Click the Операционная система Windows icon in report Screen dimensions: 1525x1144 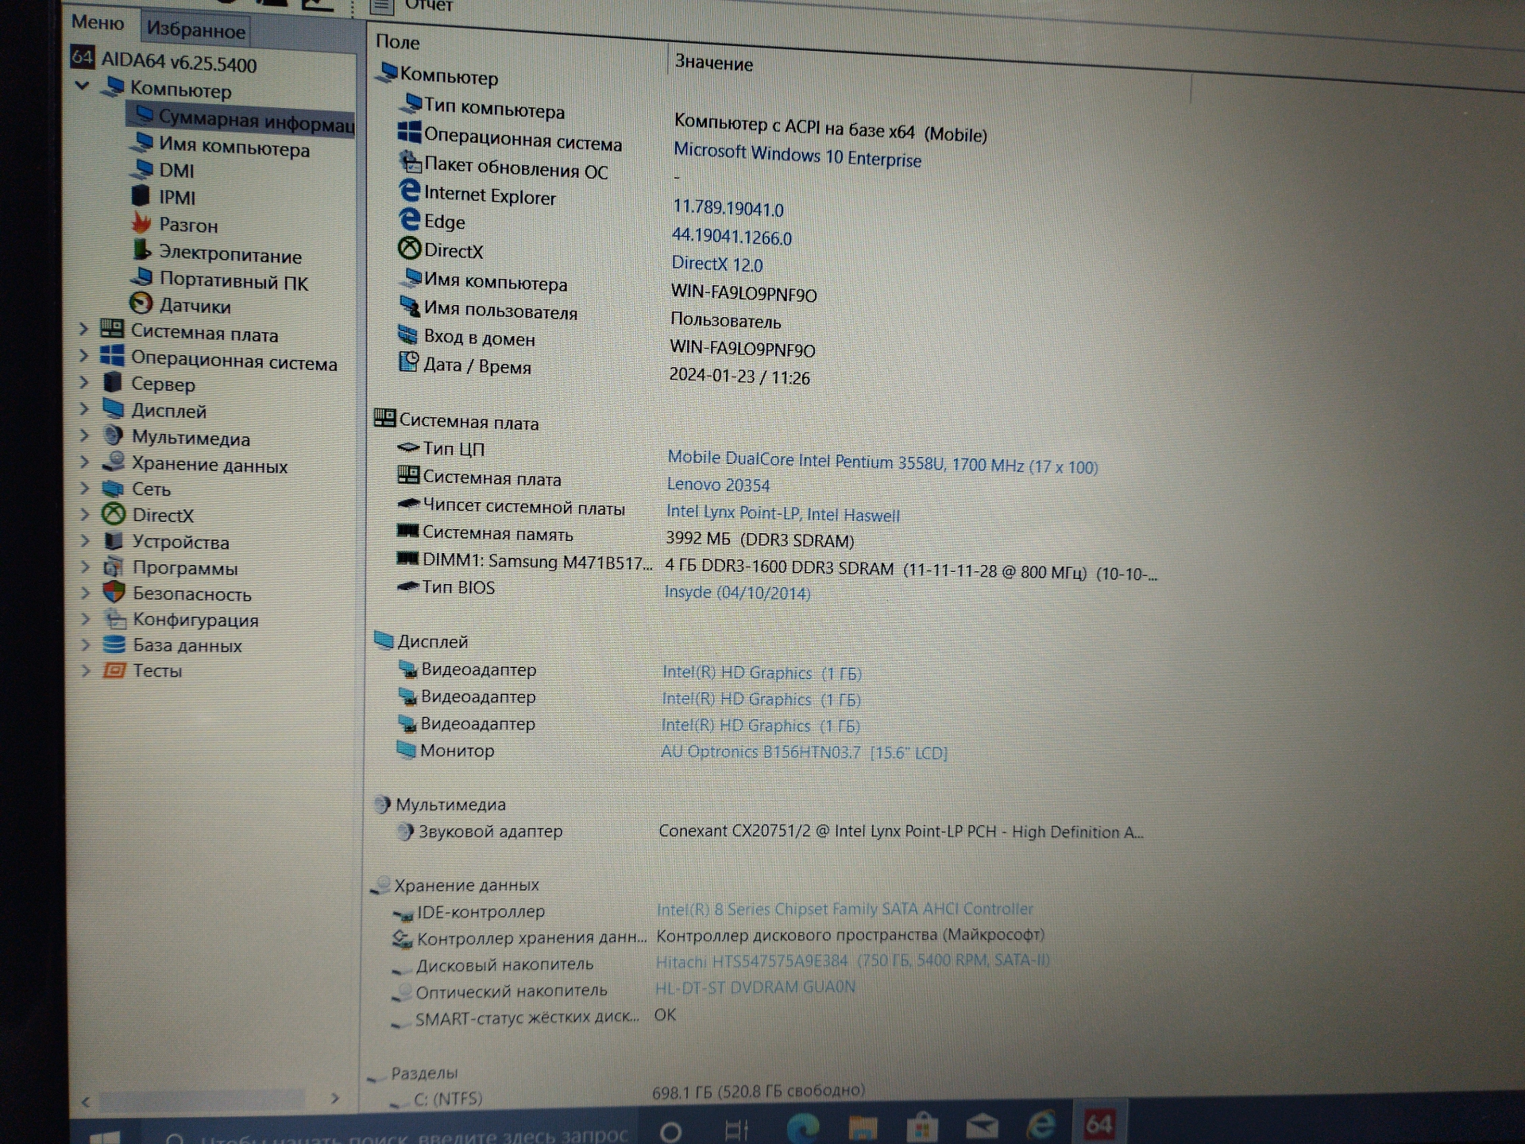tap(409, 132)
